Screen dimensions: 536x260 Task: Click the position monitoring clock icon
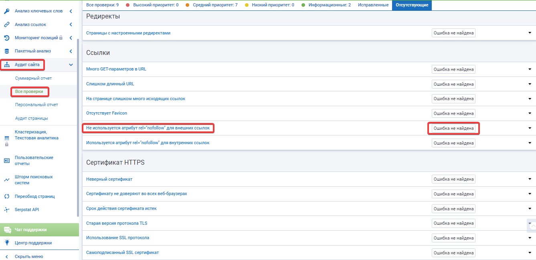coord(6,38)
